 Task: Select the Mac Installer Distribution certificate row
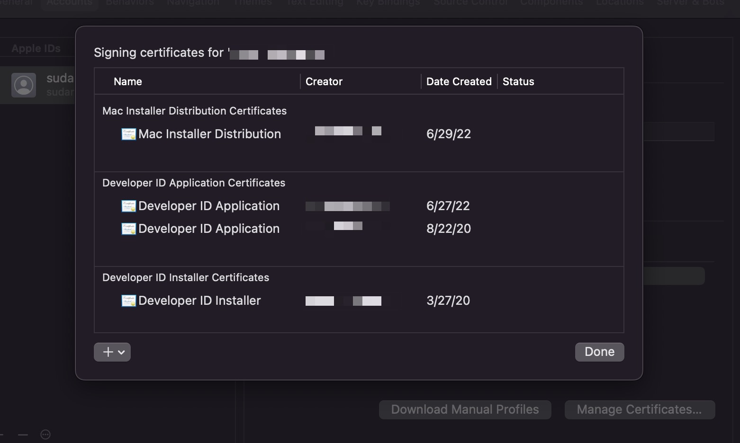tap(209, 133)
